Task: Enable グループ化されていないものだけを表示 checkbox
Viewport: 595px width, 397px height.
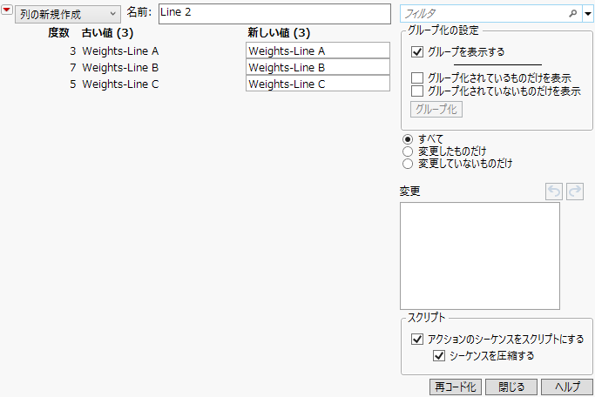Action: point(418,91)
